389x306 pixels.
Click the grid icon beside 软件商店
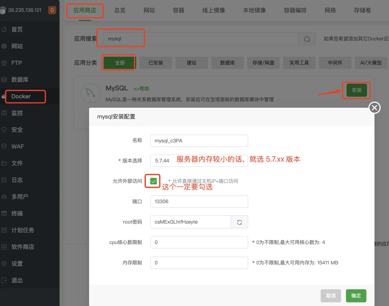(x=4, y=247)
